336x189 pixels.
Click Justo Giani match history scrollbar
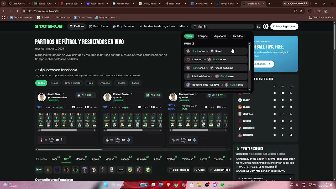[59, 130]
